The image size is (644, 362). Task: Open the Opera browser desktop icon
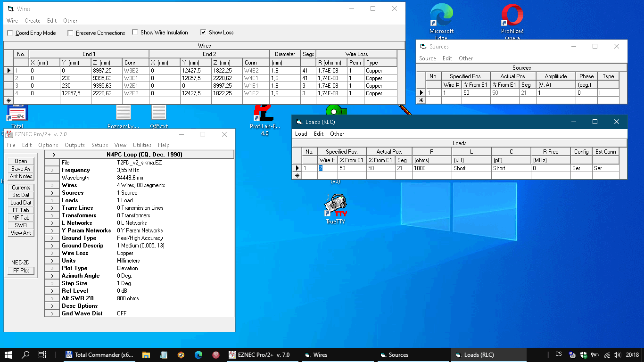pos(512,17)
